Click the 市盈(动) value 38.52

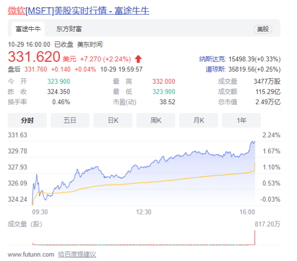[167, 102]
